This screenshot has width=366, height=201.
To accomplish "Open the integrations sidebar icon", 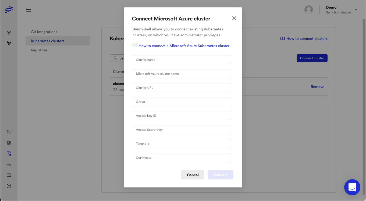I will 9,154.
